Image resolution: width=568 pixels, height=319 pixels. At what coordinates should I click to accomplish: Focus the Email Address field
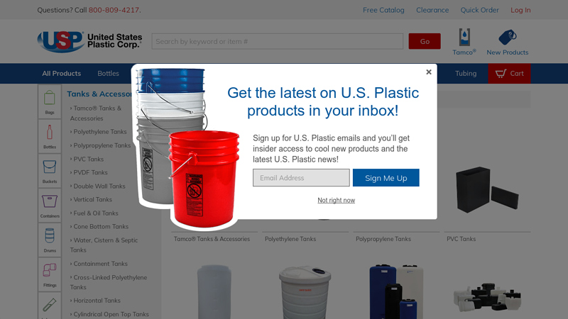pos(301,178)
